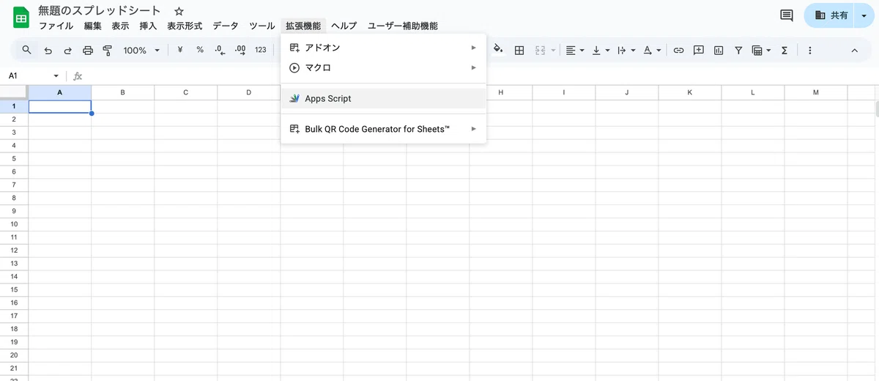The height and width of the screenshot is (381, 879).
Task: Open the 100% zoom dropdown
Action: (x=141, y=51)
